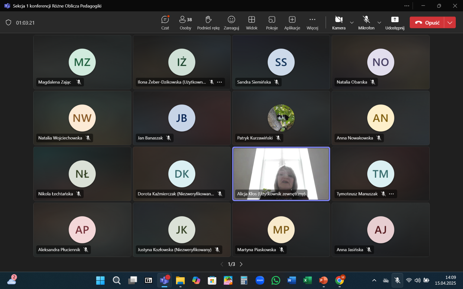Go to next page of participants
This screenshot has width=463, height=289.
tap(241, 264)
